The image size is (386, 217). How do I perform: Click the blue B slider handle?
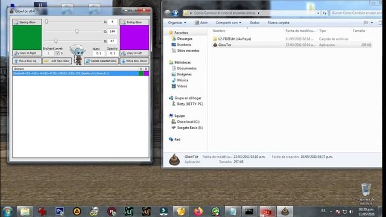click(56, 40)
